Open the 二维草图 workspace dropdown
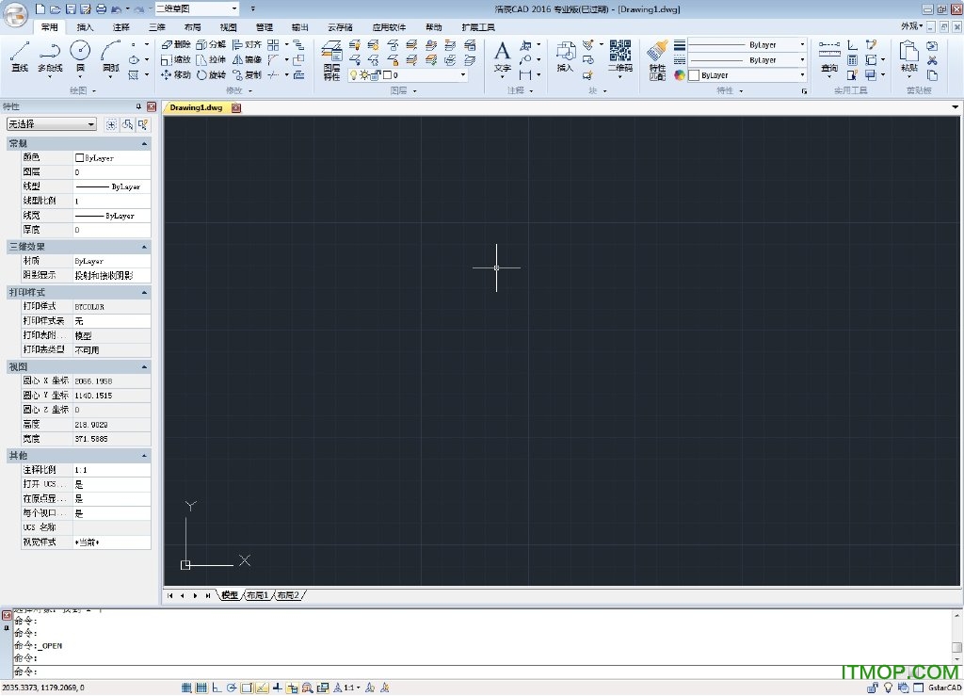Screen dimensions: 964x696 coord(196,8)
